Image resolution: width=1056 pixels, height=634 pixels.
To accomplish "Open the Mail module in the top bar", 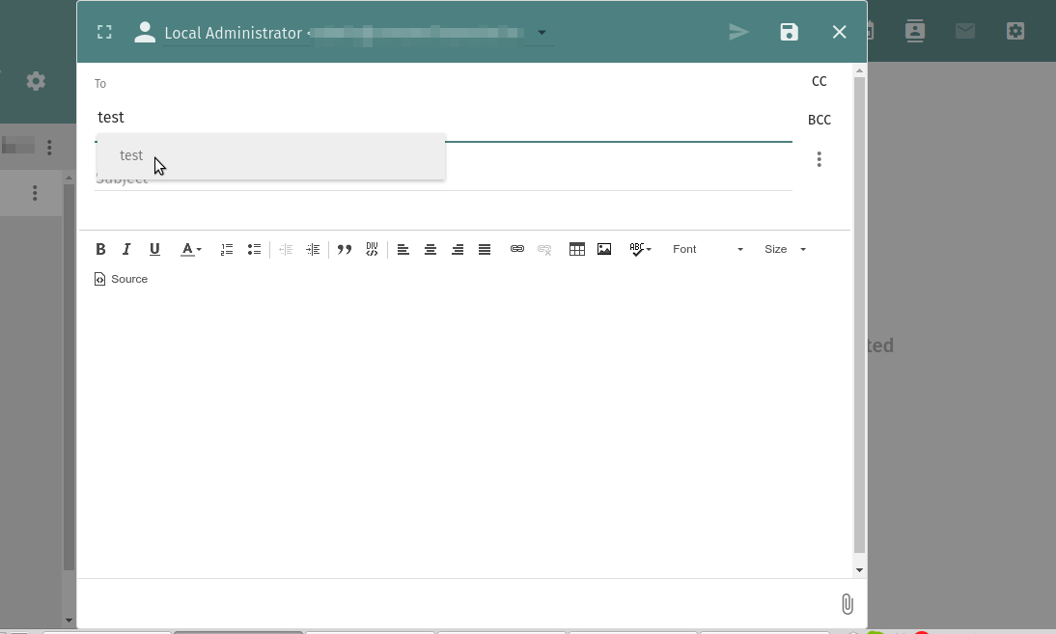I will tap(965, 31).
